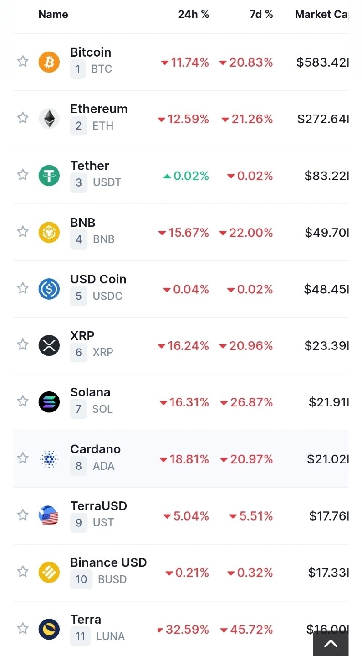Sort by the 7d % column header
The height and width of the screenshot is (656, 362).
(261, 15)
